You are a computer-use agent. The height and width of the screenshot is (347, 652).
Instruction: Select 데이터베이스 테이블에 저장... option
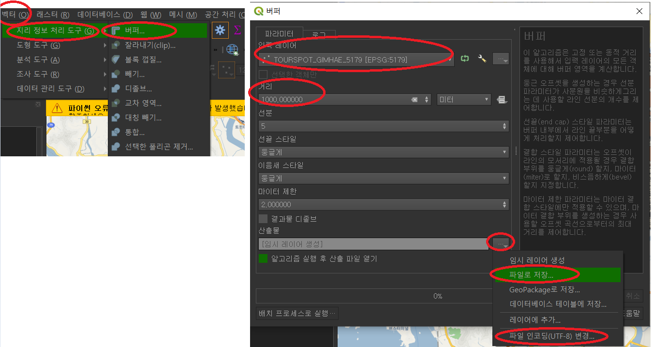(x=557, y=304)
